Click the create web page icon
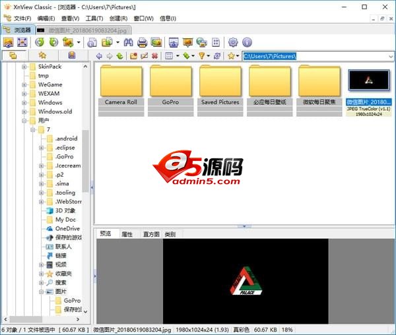 click(x=202, y=42)
